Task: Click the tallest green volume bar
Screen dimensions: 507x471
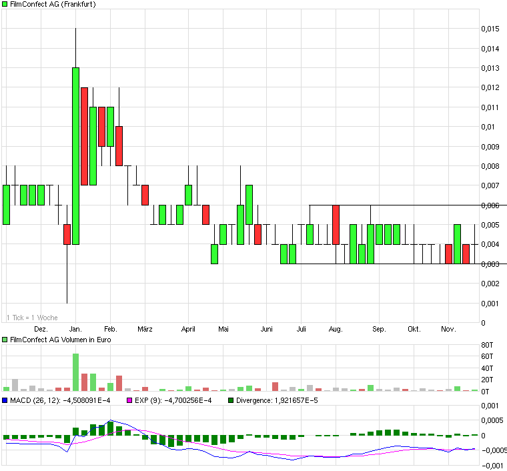Action: click(75, 372)
